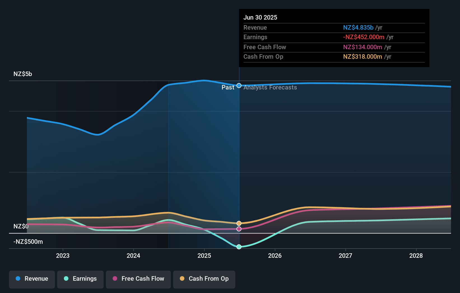Toggle the Cash From Op series visibility
Image resolution: width=460 pixels, height=293 pixels.
204,279
